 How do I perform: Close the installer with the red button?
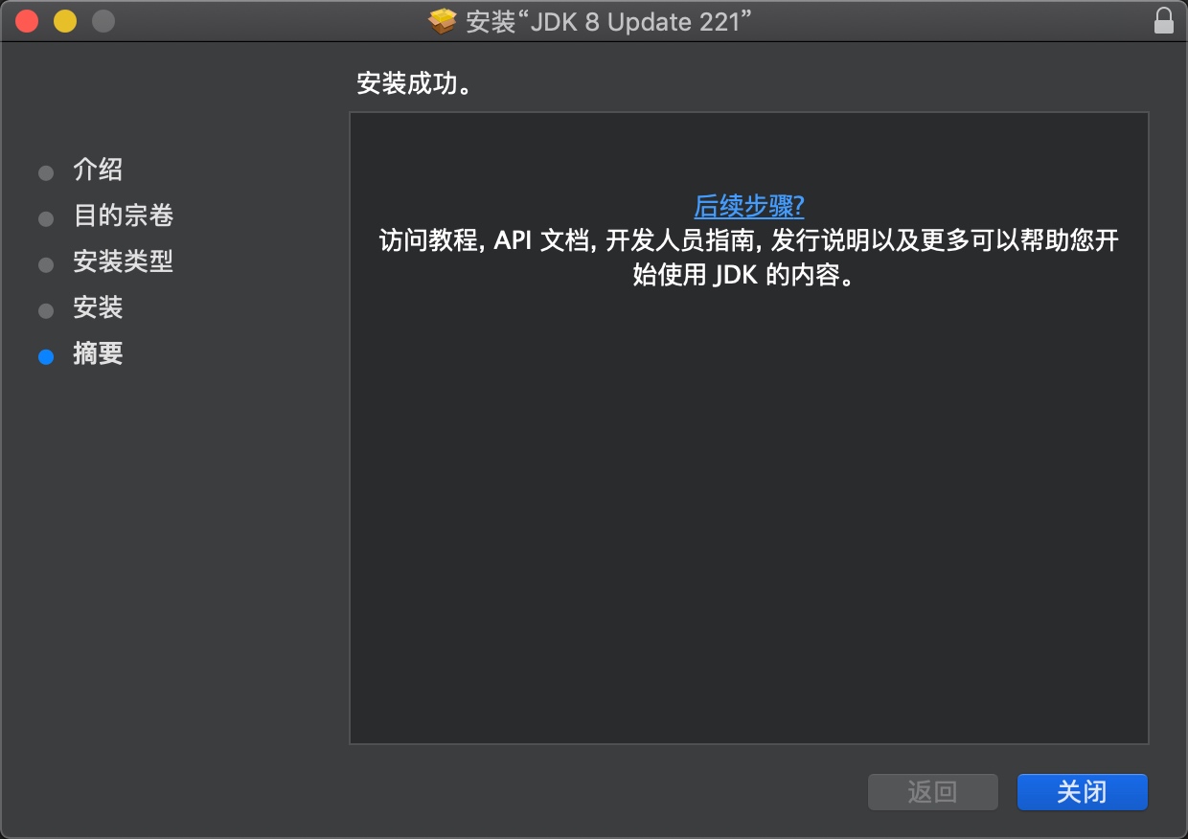27,21
